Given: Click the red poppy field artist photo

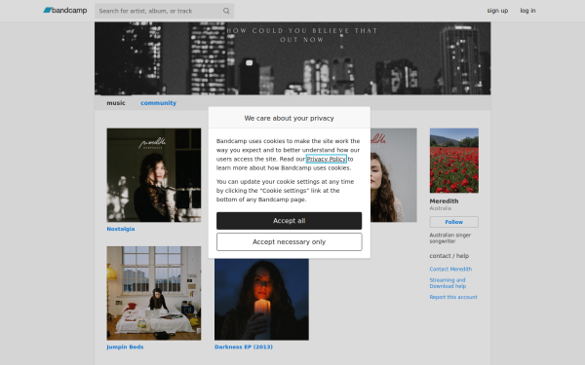Looking at the screenshot, I should coord(454,161).
